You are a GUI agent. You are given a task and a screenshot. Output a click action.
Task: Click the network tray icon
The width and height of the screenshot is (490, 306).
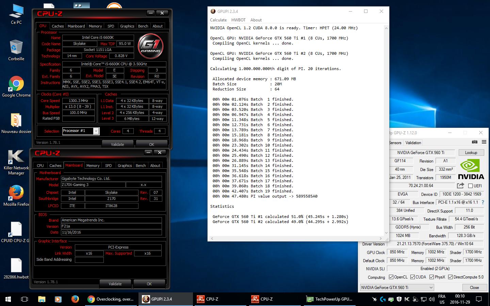[x=423, y=300]
